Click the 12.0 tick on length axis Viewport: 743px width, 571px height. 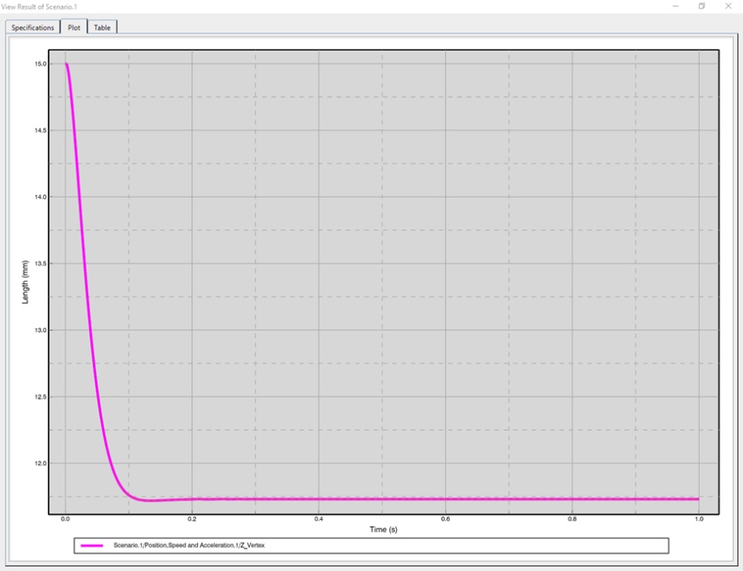click(x=41, y=463)
